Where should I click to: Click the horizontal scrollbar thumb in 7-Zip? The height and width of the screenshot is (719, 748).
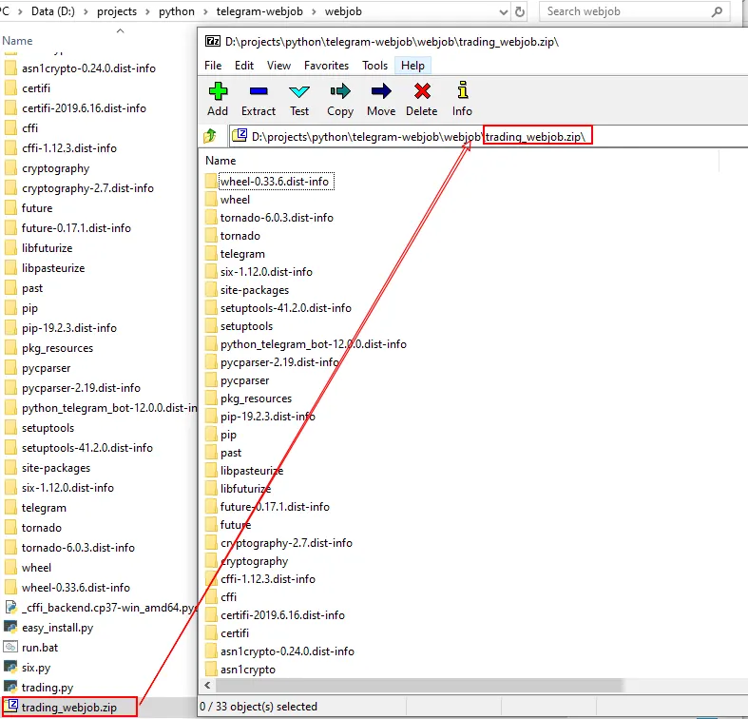pyautogui.click(x=419, y=686)
